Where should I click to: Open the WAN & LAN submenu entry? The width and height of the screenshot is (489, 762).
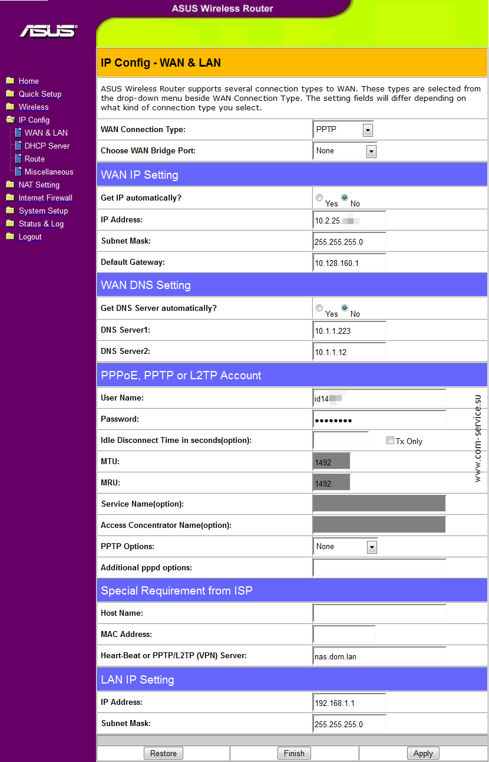(46, 133)
